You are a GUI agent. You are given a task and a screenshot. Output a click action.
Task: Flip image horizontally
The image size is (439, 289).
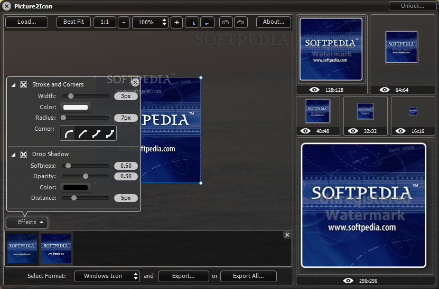[192, 22]
